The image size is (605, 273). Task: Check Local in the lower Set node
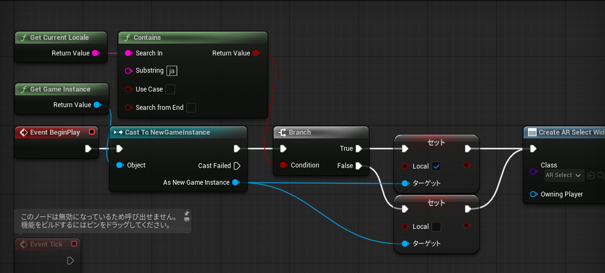pyautogui.click(x=436, y=227)
